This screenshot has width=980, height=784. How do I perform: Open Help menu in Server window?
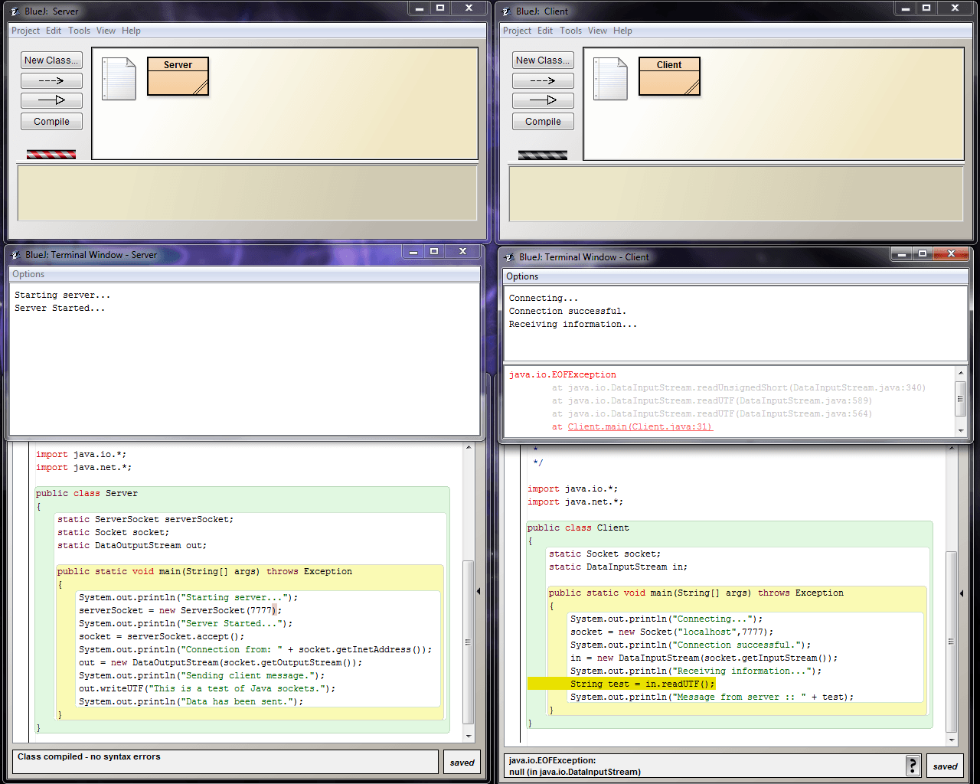point(131,31)
